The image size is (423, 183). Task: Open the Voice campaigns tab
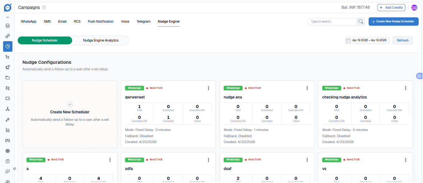click(125, 21)
